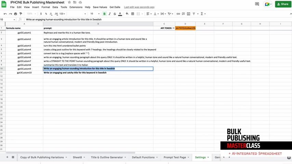Open the borders menu
This screenshot has height=164, width=292.
[133, 14]
